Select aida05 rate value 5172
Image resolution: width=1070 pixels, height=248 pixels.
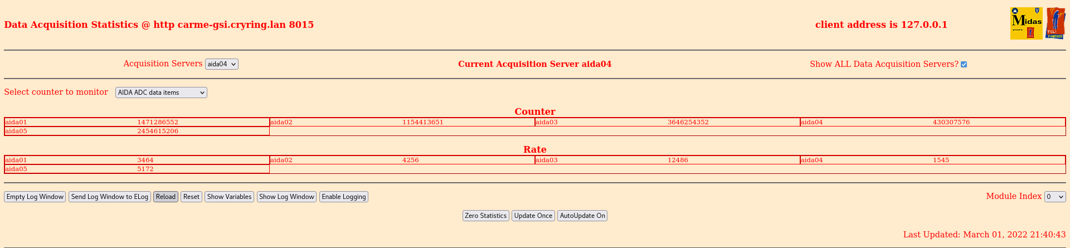(x=145, y=169)
